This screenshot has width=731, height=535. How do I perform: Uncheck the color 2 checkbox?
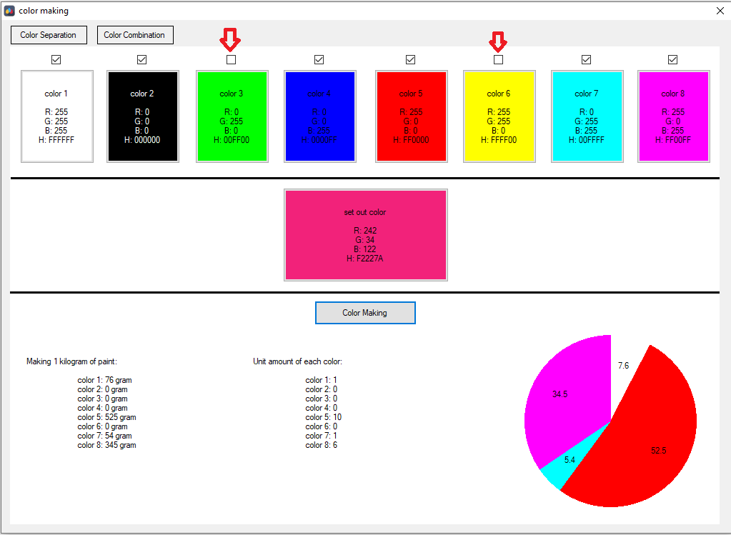point(141,60)
